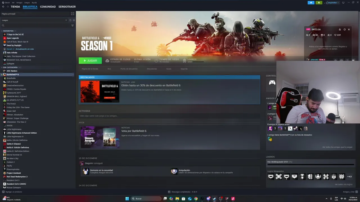Viewport: 360px width, 202px height.
Task: Open Amigos y chat
Action: [x=350, y=192]
